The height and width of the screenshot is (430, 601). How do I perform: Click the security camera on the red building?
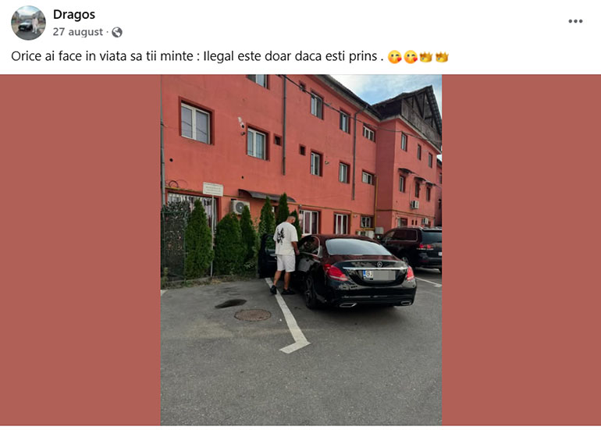(x=241, y=126)
